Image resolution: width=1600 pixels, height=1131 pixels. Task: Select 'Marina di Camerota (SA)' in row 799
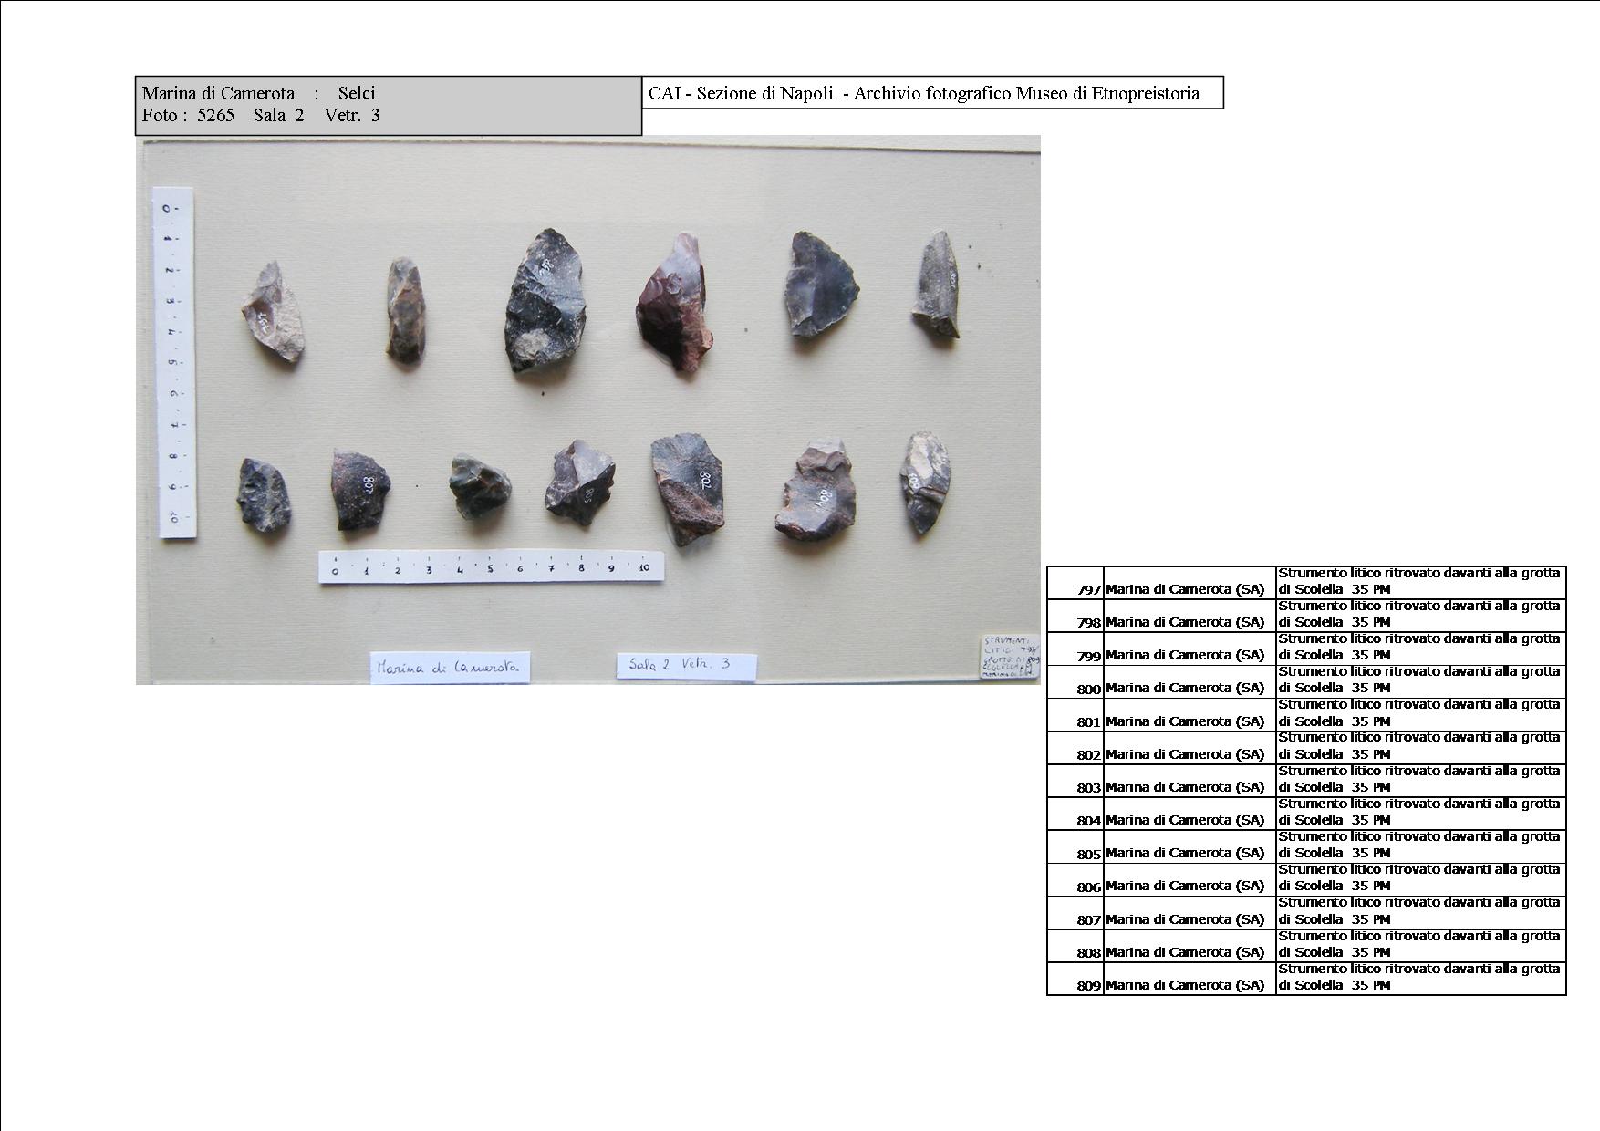click(1185, 655)
